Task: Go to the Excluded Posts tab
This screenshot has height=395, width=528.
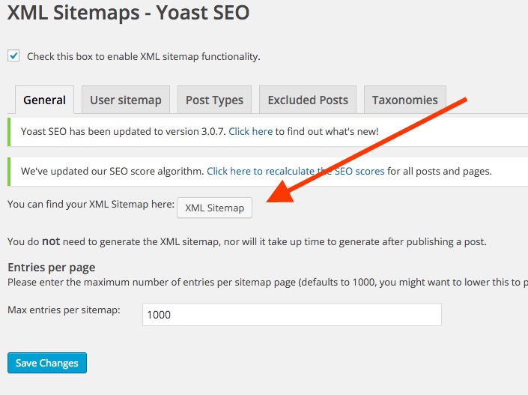Action: [x=307, y=100]
